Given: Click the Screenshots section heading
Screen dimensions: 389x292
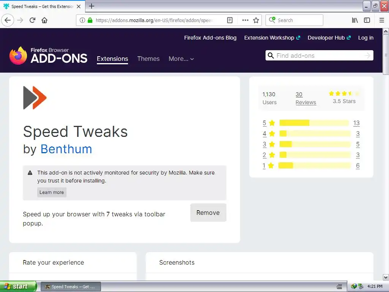Looking at the screenshot, I should point(177,262).
